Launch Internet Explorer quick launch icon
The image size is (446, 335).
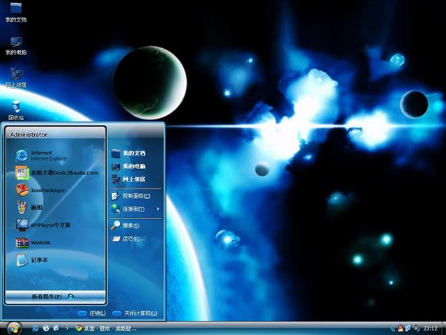[x=36, y=329]
